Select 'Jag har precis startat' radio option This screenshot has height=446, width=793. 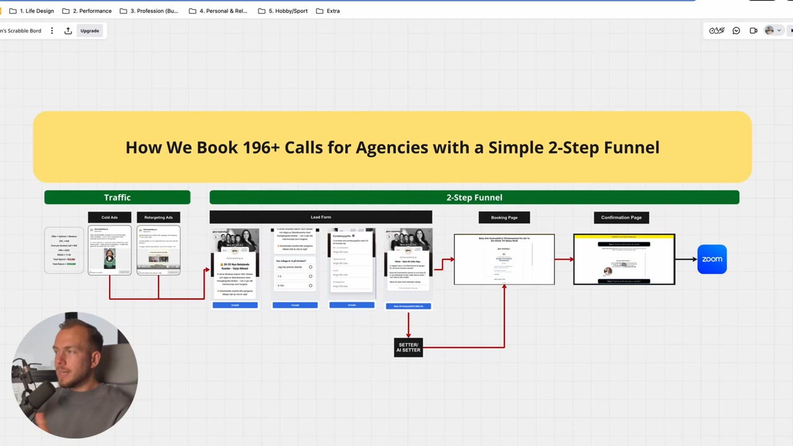coord(310,267)
